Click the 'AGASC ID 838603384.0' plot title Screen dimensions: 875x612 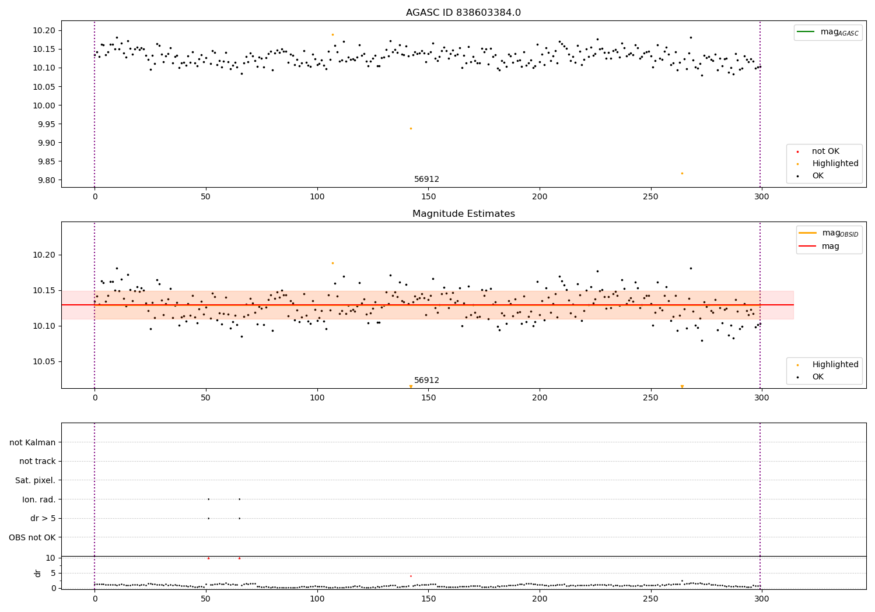[x=463, y=13]
